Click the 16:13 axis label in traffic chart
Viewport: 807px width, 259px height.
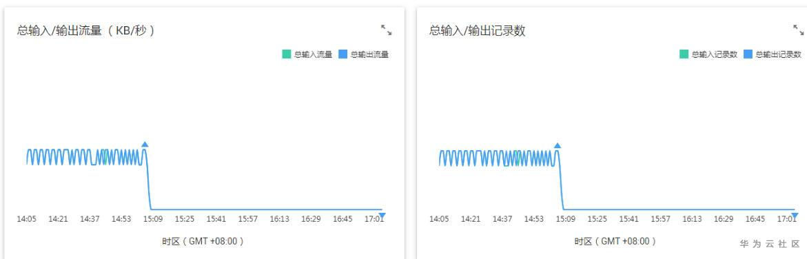click(x=280, y=219)
